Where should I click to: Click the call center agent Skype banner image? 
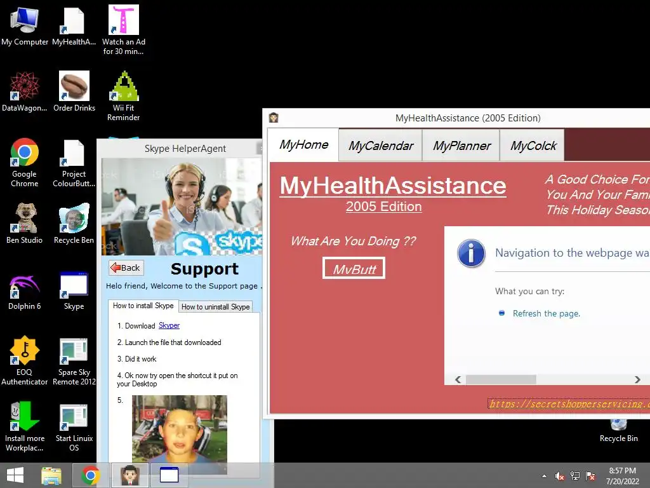pos(182,207)
